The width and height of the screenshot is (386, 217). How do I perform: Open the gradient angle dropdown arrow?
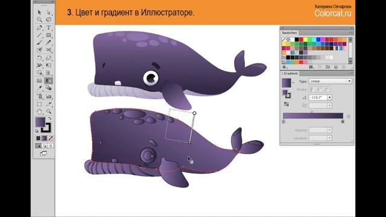(330, 98)
